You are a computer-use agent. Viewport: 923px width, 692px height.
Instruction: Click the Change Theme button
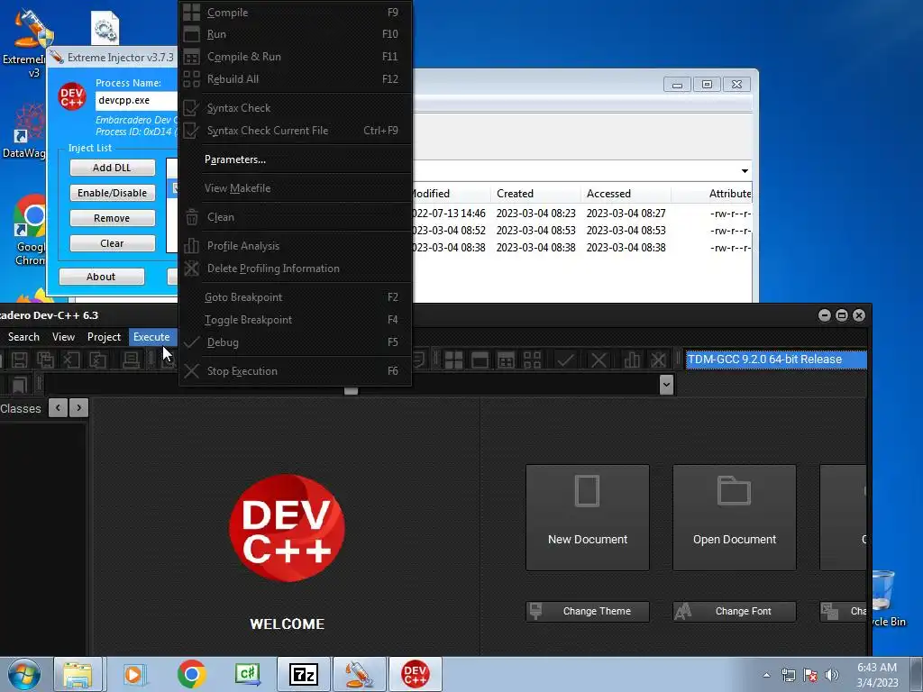[x=588, y=612]
